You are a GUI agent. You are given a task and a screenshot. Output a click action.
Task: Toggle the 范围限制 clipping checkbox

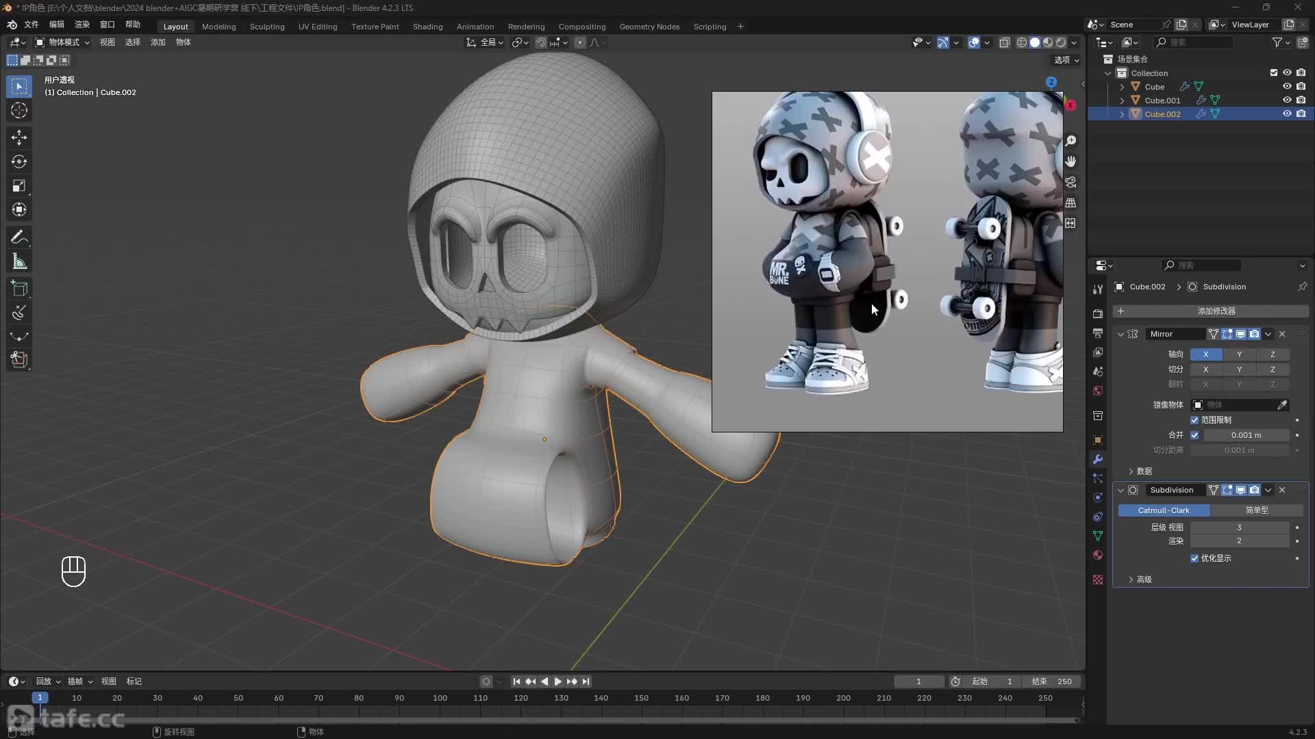pyautogui.click(x=1194, y=420)
